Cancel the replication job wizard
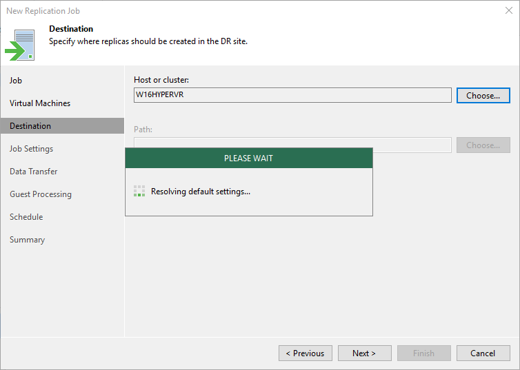This screenshot has height=370, width=520. [483, 353]
